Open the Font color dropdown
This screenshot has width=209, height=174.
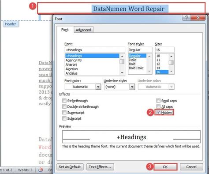coord(98,87)
